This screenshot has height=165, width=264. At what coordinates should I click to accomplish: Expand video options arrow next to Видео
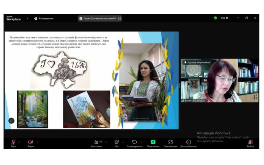(37, 142)
